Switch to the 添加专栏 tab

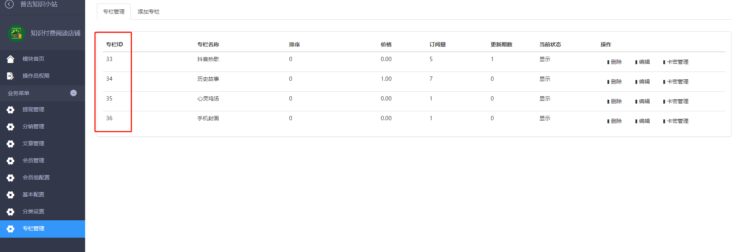149,12
